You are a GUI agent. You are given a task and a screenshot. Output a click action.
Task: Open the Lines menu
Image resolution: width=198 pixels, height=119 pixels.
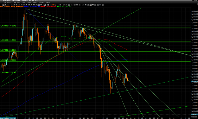pyautogui.click(x=29, y=3)
